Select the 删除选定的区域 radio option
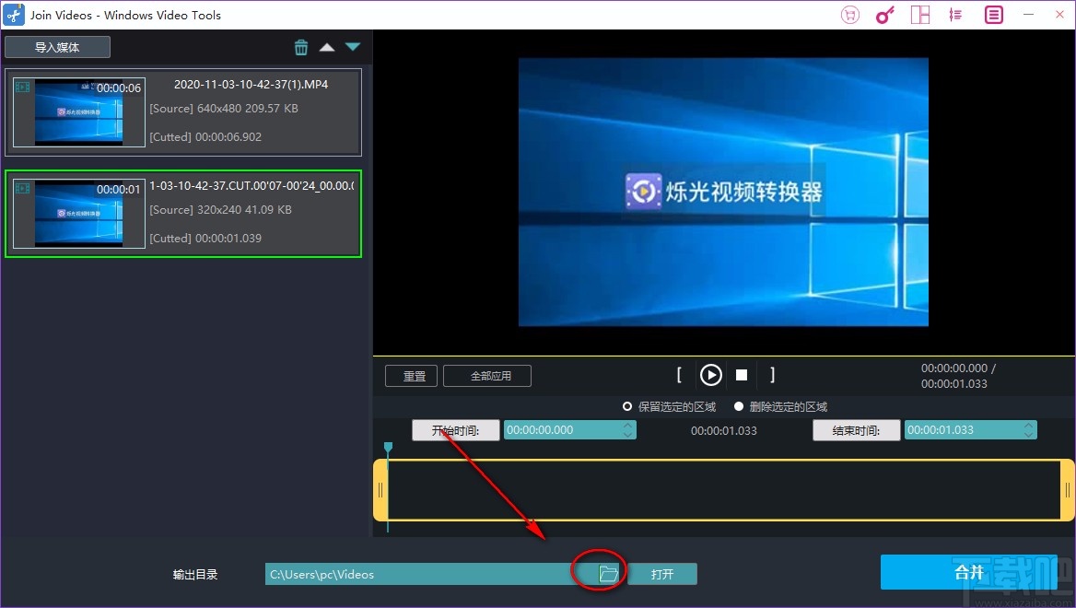 click(x=738, y=406)
